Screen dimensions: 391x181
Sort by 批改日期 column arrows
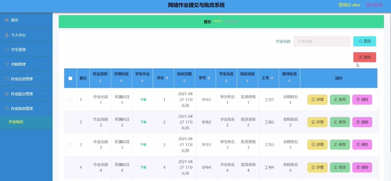[x=184, y=81]
